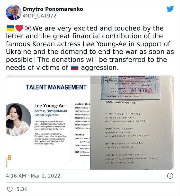This screenshot has width=180, height=196.
Task: Click the Twitter bird logo
Action: (x=170, y=9)
